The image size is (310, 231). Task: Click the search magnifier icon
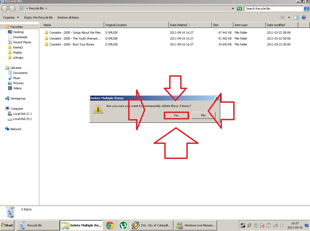[x=306, y=9]
